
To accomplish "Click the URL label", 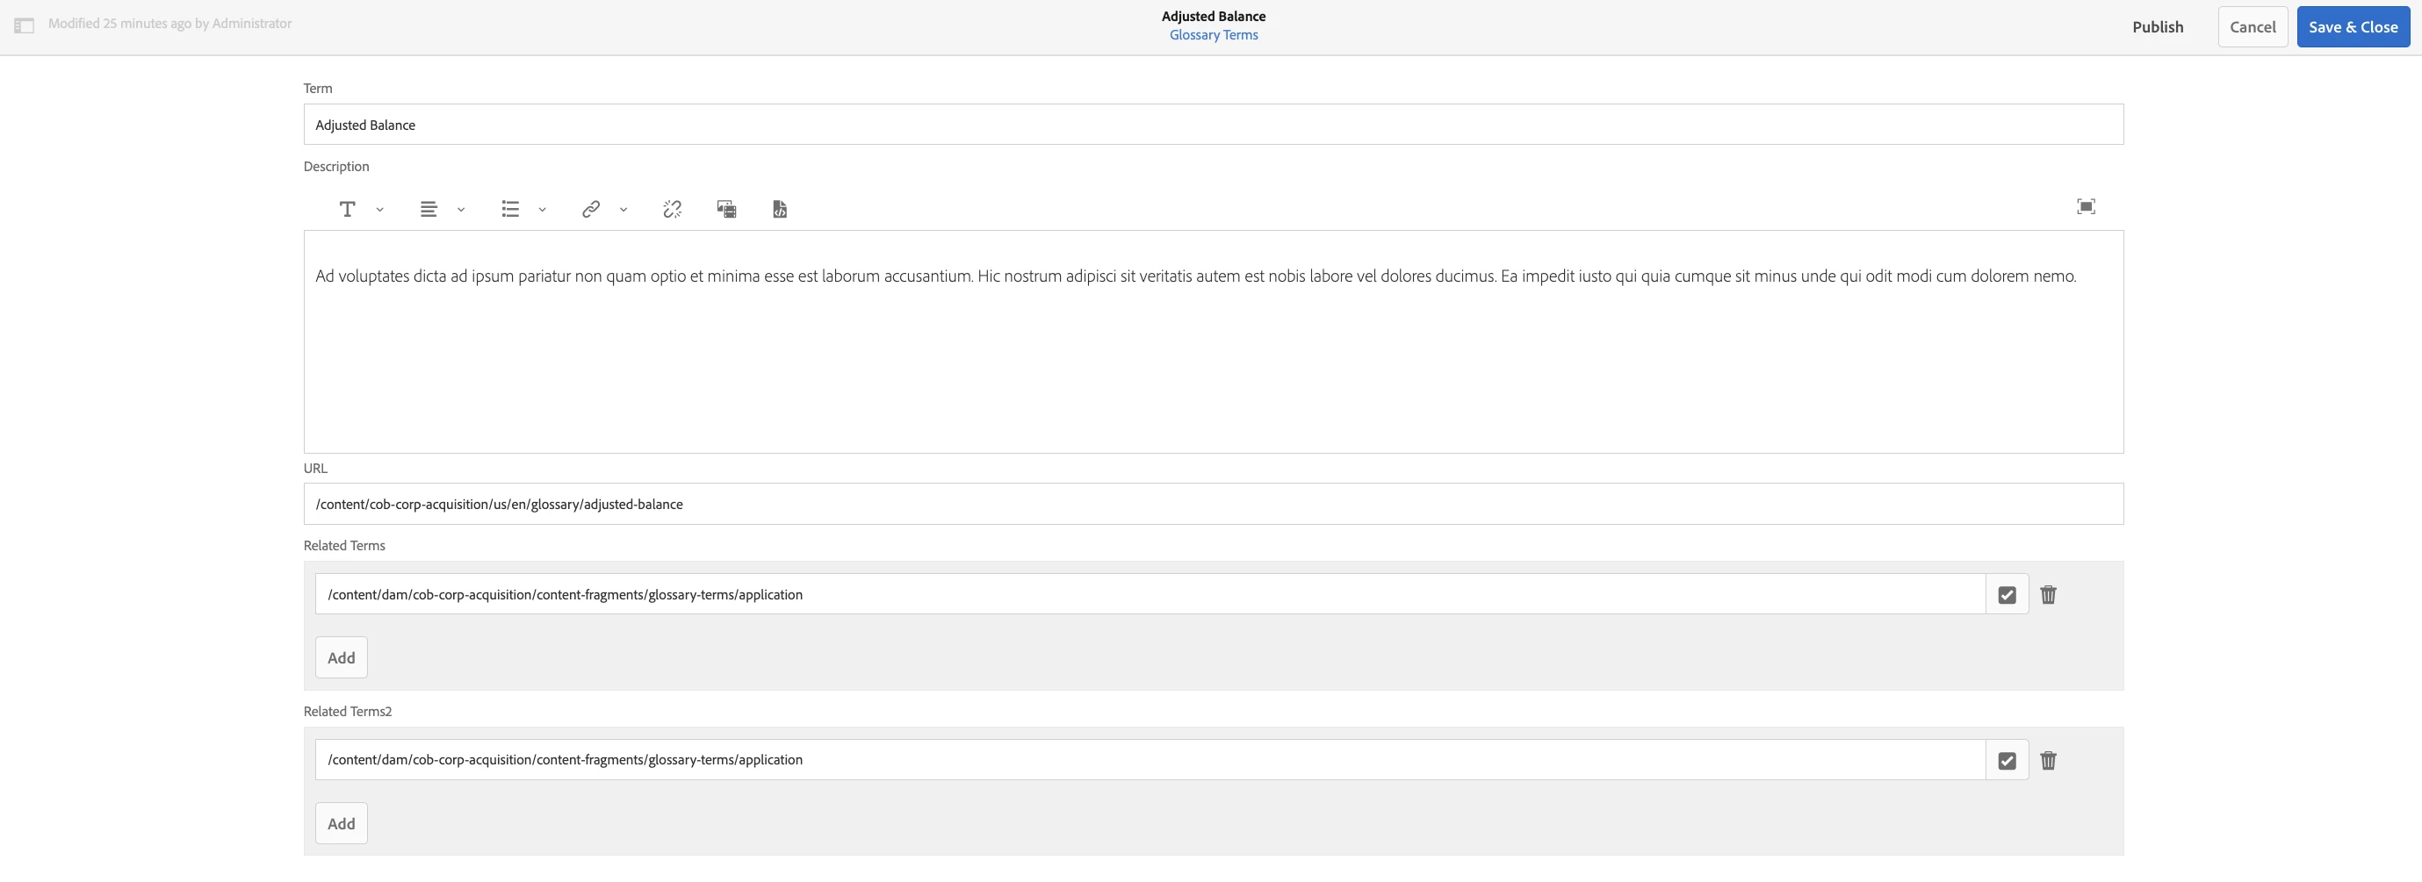I will pos(315,468).
